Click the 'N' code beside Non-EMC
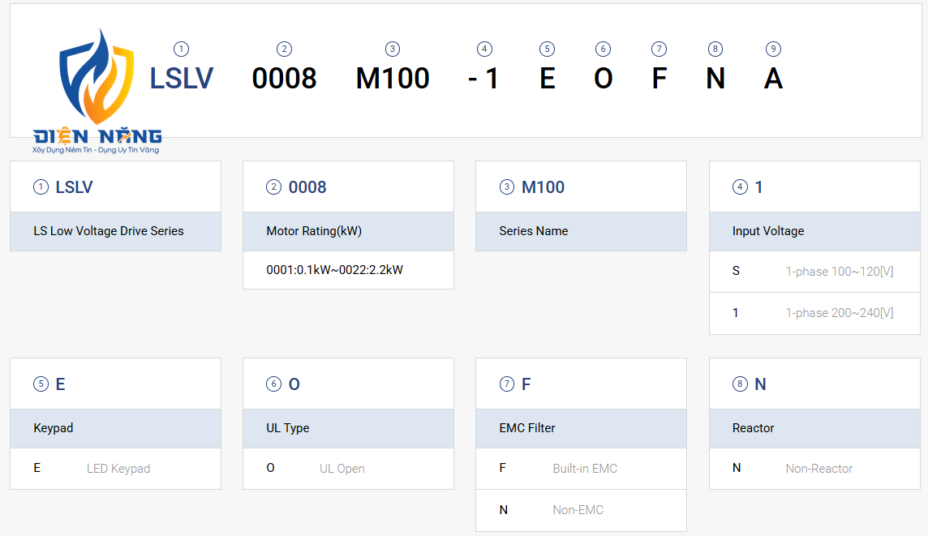The image size is (928, 536). (503, 509)
